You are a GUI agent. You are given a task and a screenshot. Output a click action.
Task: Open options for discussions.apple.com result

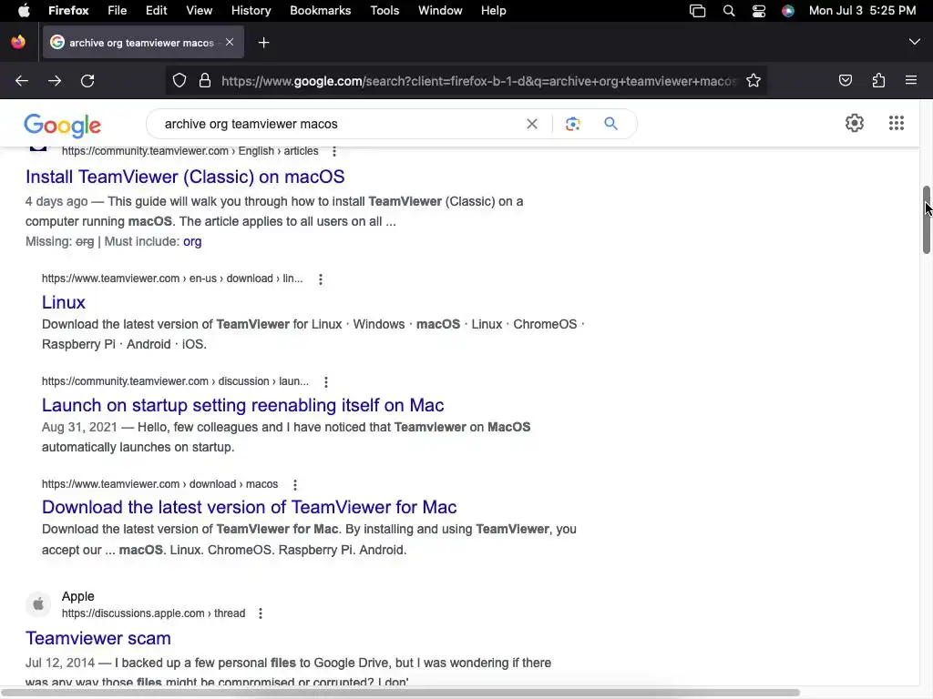click(261, 613)
